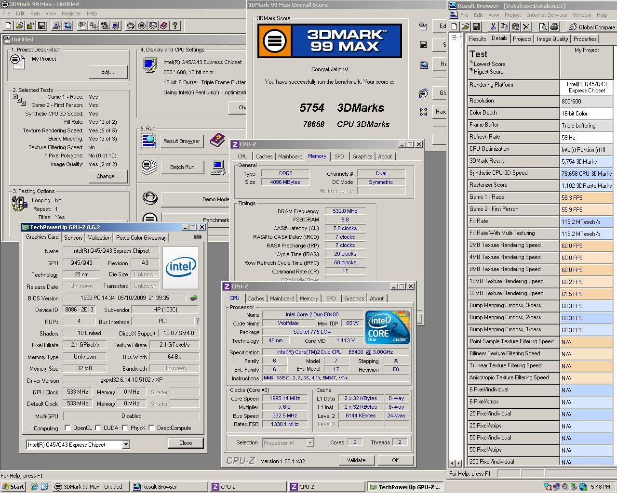
Task: Switch to TechPowerUp GPU-Z taskbar item
Action: pyautogui.click(x=405, y=487)
